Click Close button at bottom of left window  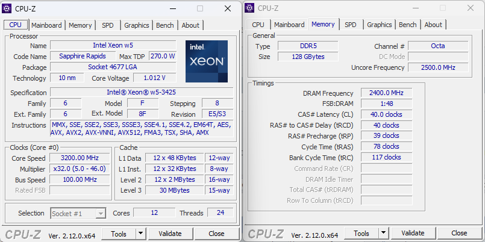click(216, 234)
